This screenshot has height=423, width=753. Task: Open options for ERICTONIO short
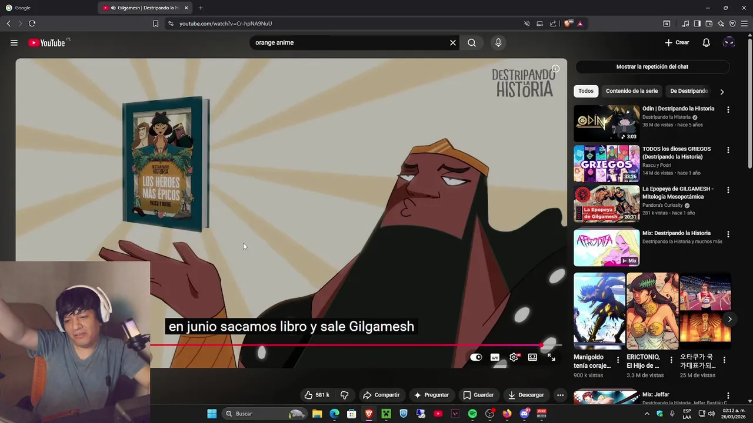(x=671, y=360)
